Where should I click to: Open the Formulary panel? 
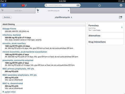pyautogui.click(x=105, y=28)
